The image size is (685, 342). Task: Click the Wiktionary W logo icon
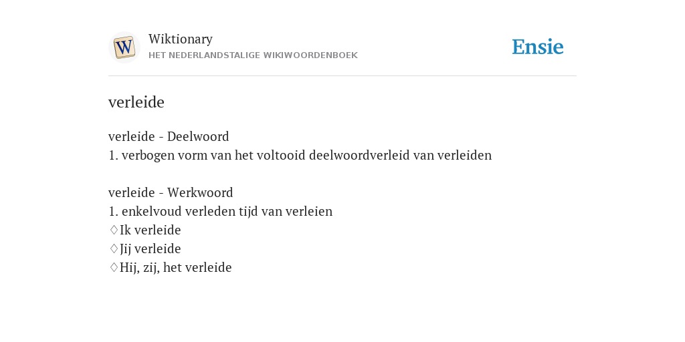[x=124, y=47]
